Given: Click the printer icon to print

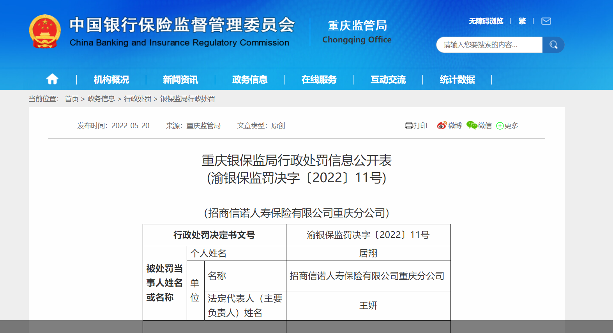Looking at the screenshot, I should click(408, 125).
